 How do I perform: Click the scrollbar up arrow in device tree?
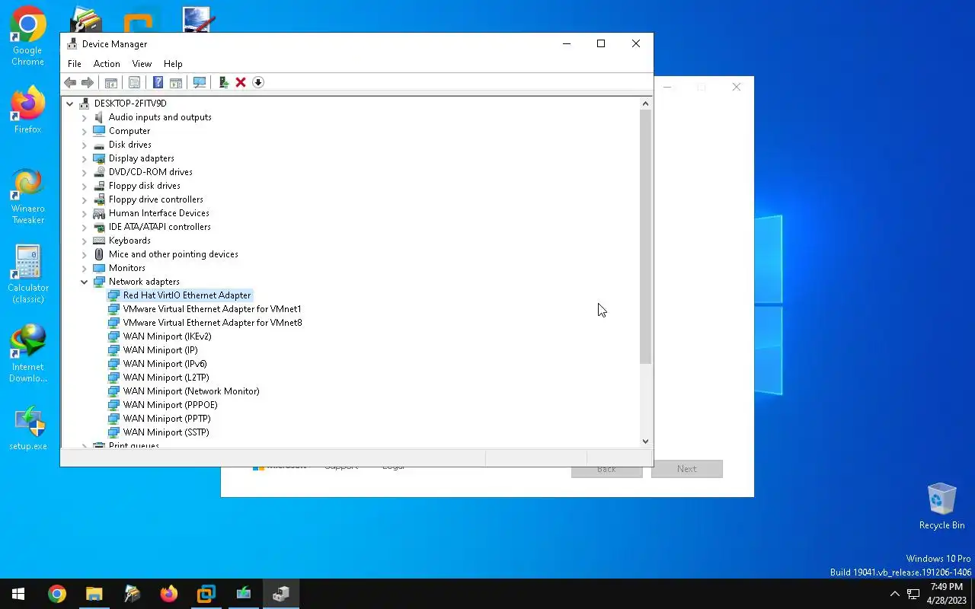pos(645,104)
